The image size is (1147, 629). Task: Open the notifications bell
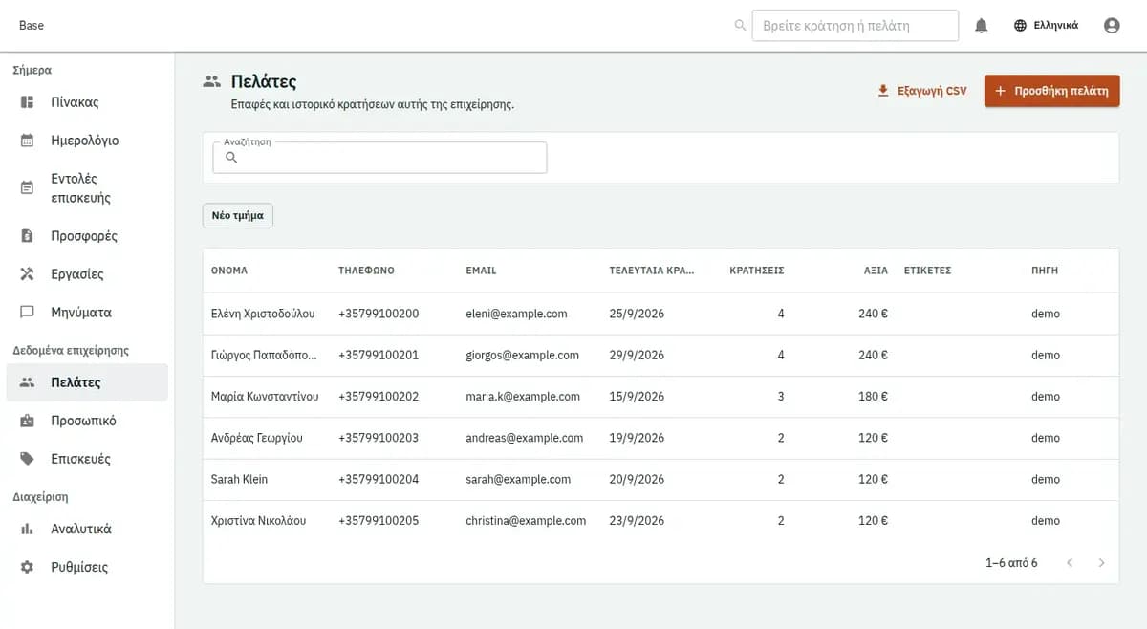tap(981, 26)
